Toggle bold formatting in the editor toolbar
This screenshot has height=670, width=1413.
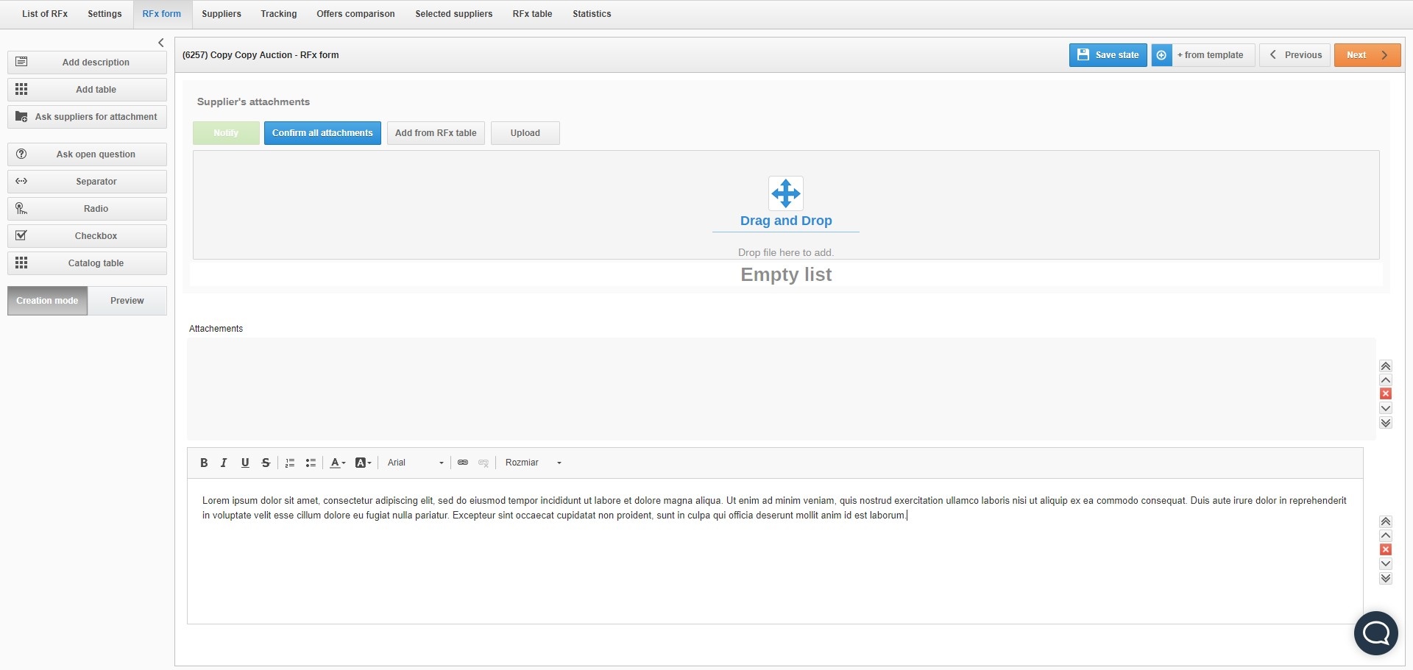coord(204,463)
